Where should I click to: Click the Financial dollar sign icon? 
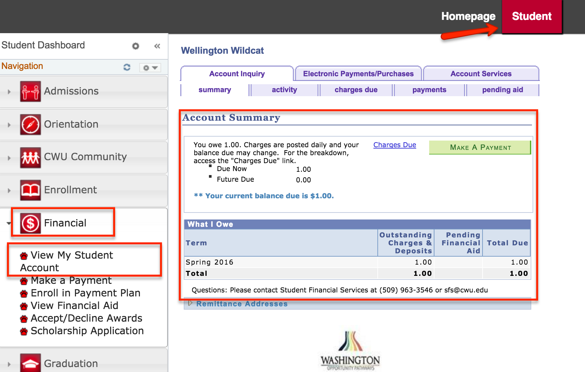31,223
